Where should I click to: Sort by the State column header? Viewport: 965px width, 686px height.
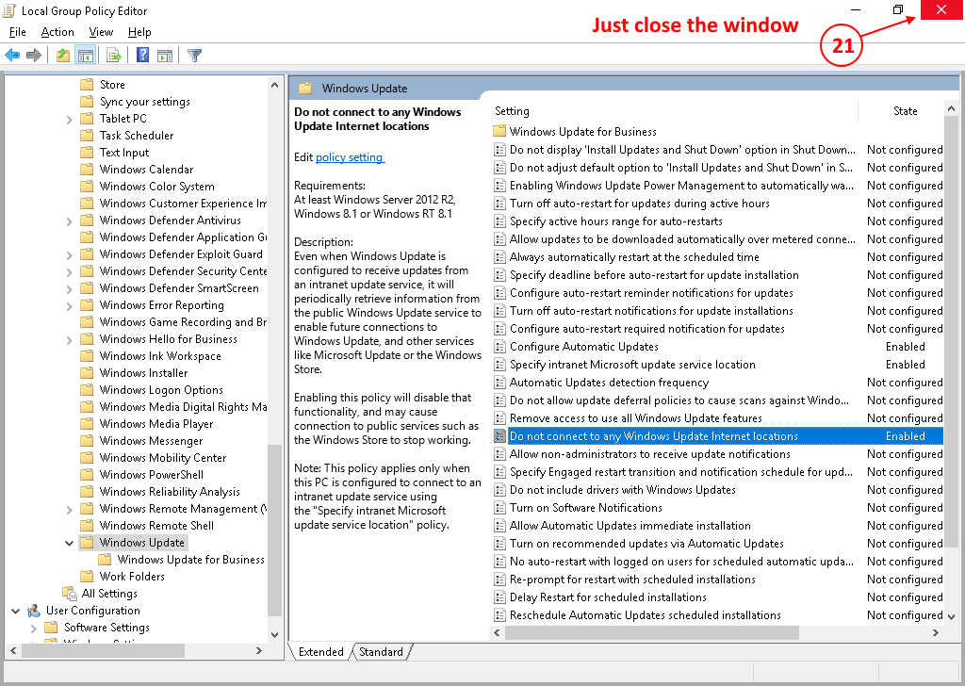pos(905,111)
